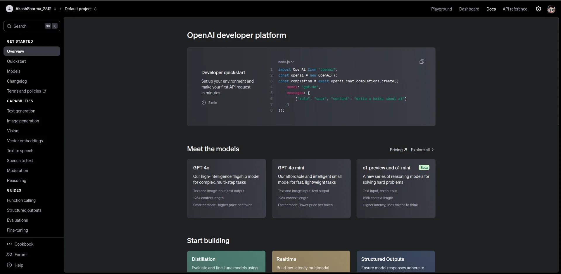Image resolution: width=561 pixels, height=274 pixels.
Task: Click the profile avatar in top right corner
Action: click(552, 9)
